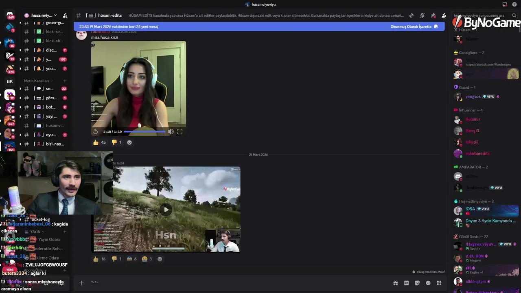Open yayı... channel
The height and width of the screenshot is (293, 521).
[45, 116]
